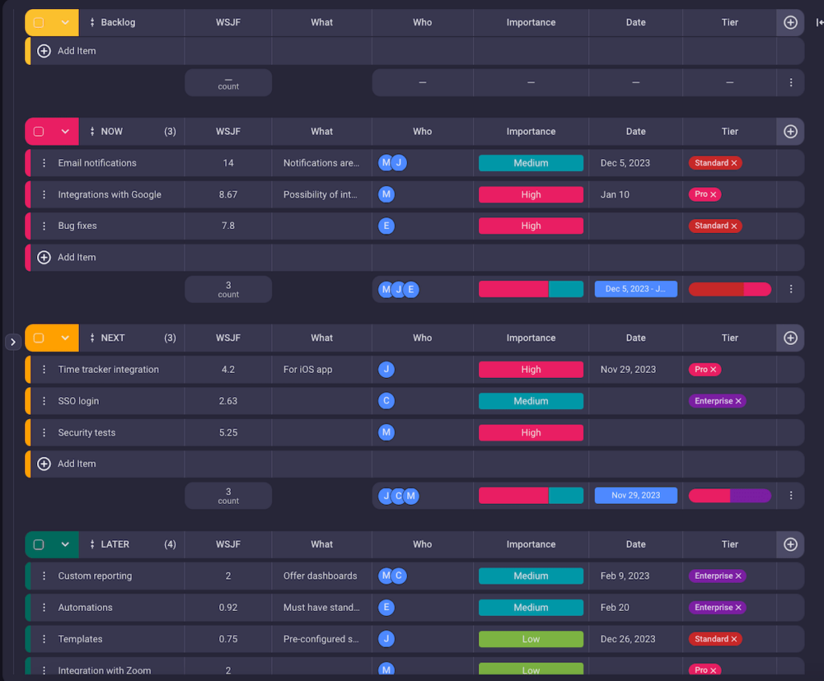Screen dimensions: 824x681
Task: Open the three-dot summary menu under NOW group
Action: [790, 289]
